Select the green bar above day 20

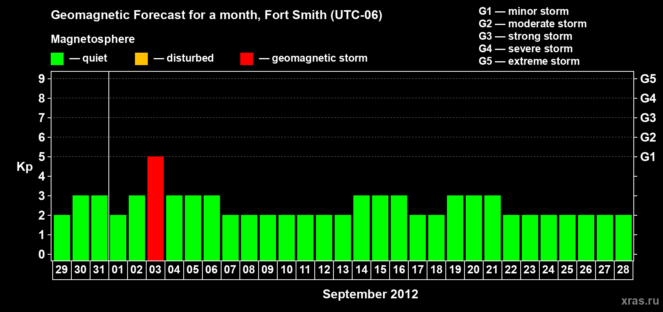(x=474, y=228)
